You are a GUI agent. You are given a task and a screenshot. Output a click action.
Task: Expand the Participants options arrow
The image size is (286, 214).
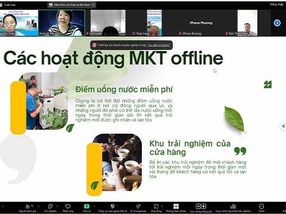[x=38, y=206]
